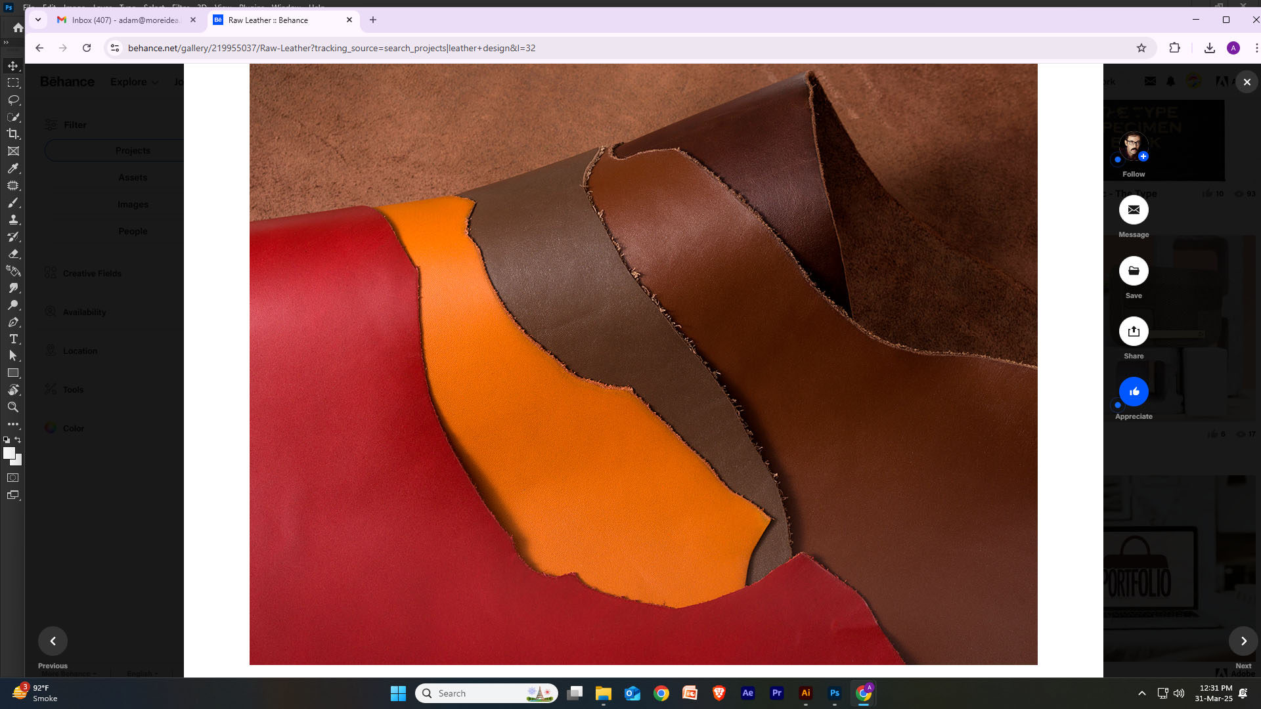Expand Photoshop toolbar double-arrow
Screen dimensions: 1261x709
tap(6, 42)
